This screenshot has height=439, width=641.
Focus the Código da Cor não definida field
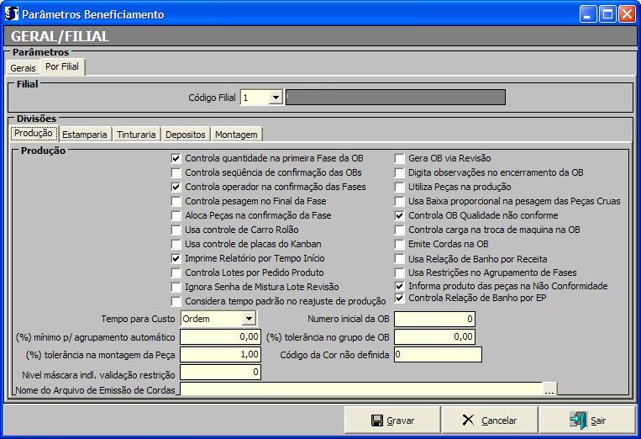[x=437, y=354]
